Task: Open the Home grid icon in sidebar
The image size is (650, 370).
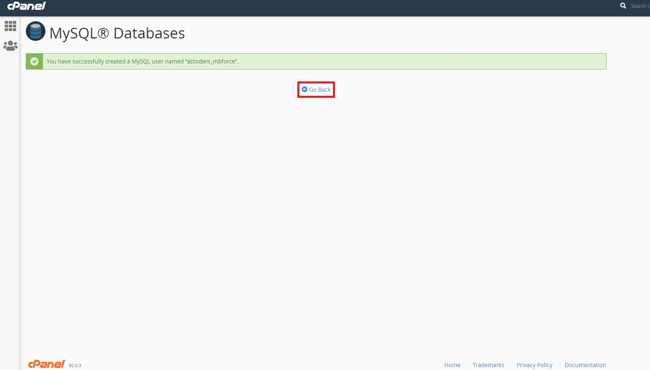Action: tap(10, 26)
